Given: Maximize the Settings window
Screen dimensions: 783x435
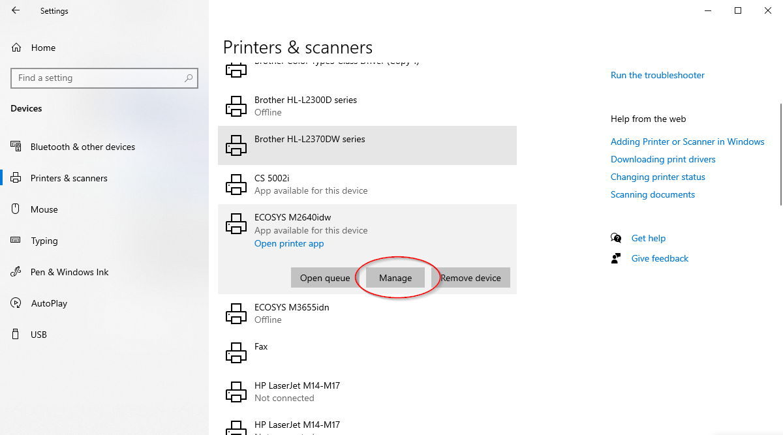Looking at the screenshot, I should (738, 10).
